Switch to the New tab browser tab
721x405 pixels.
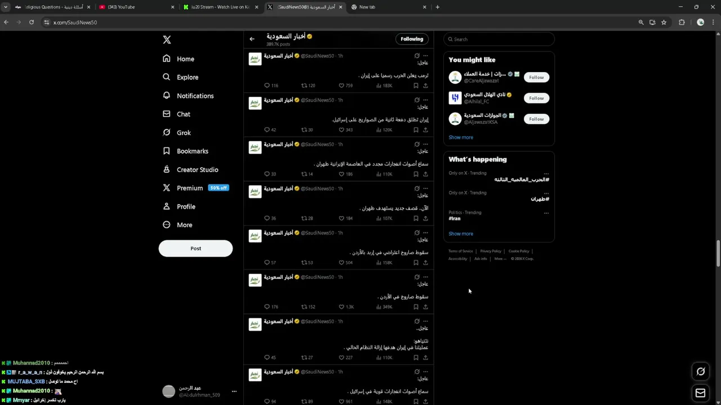coord(389,7)
